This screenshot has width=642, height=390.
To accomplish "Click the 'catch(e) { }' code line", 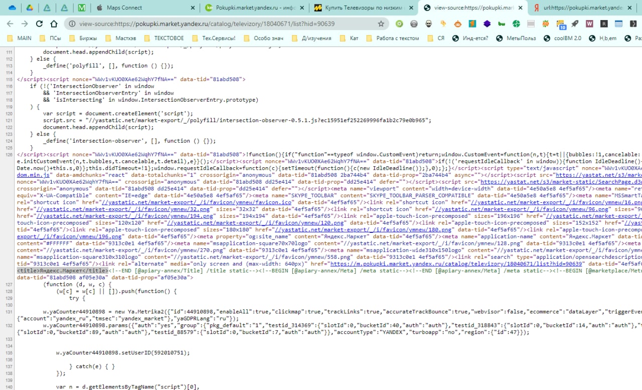I will pyautogui.click(x=92, y=366).
